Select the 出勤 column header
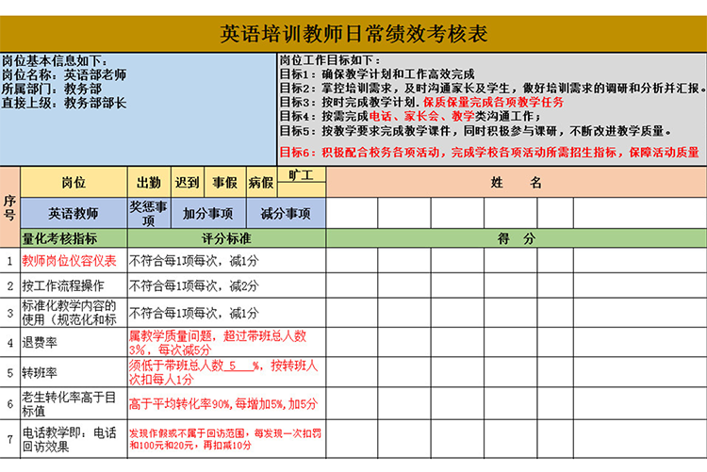Viewport: 707px width, 472px height. [148, 183]
